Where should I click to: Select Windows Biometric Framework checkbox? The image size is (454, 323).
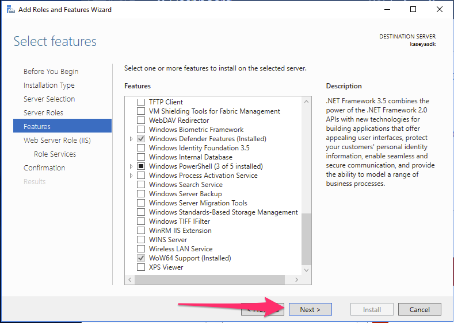(141, 130)
